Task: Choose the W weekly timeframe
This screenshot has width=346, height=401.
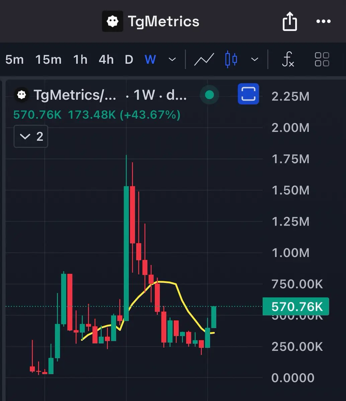Action: point(150,60)
